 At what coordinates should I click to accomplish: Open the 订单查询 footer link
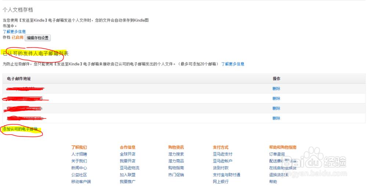[277, 154]
